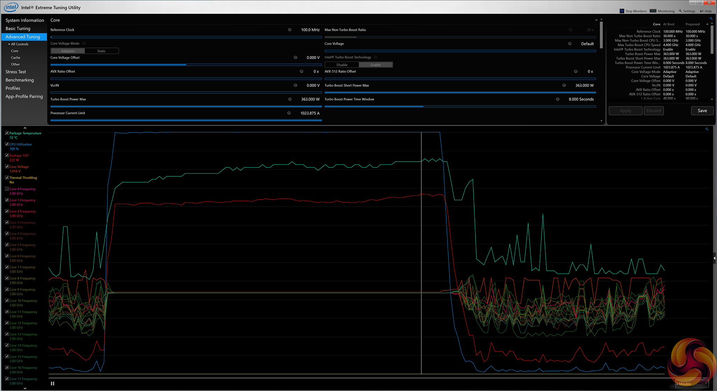Enable the Core 0 Frequency checkbox
717x391 pixels.
(7, 189)
